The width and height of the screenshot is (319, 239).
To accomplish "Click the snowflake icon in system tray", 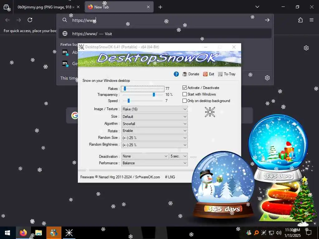I will click(x=264, y=233).
